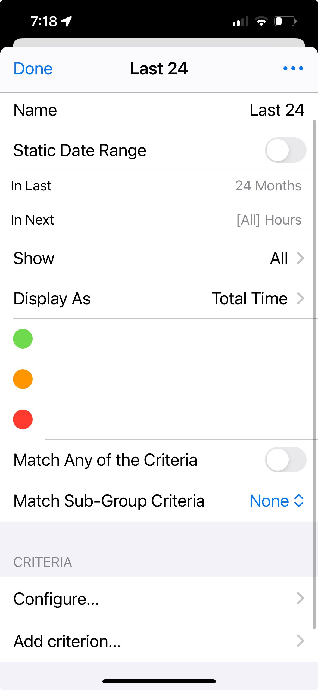
Task: Toggle Match Any of the Criteria
Action: click(286, 460)
